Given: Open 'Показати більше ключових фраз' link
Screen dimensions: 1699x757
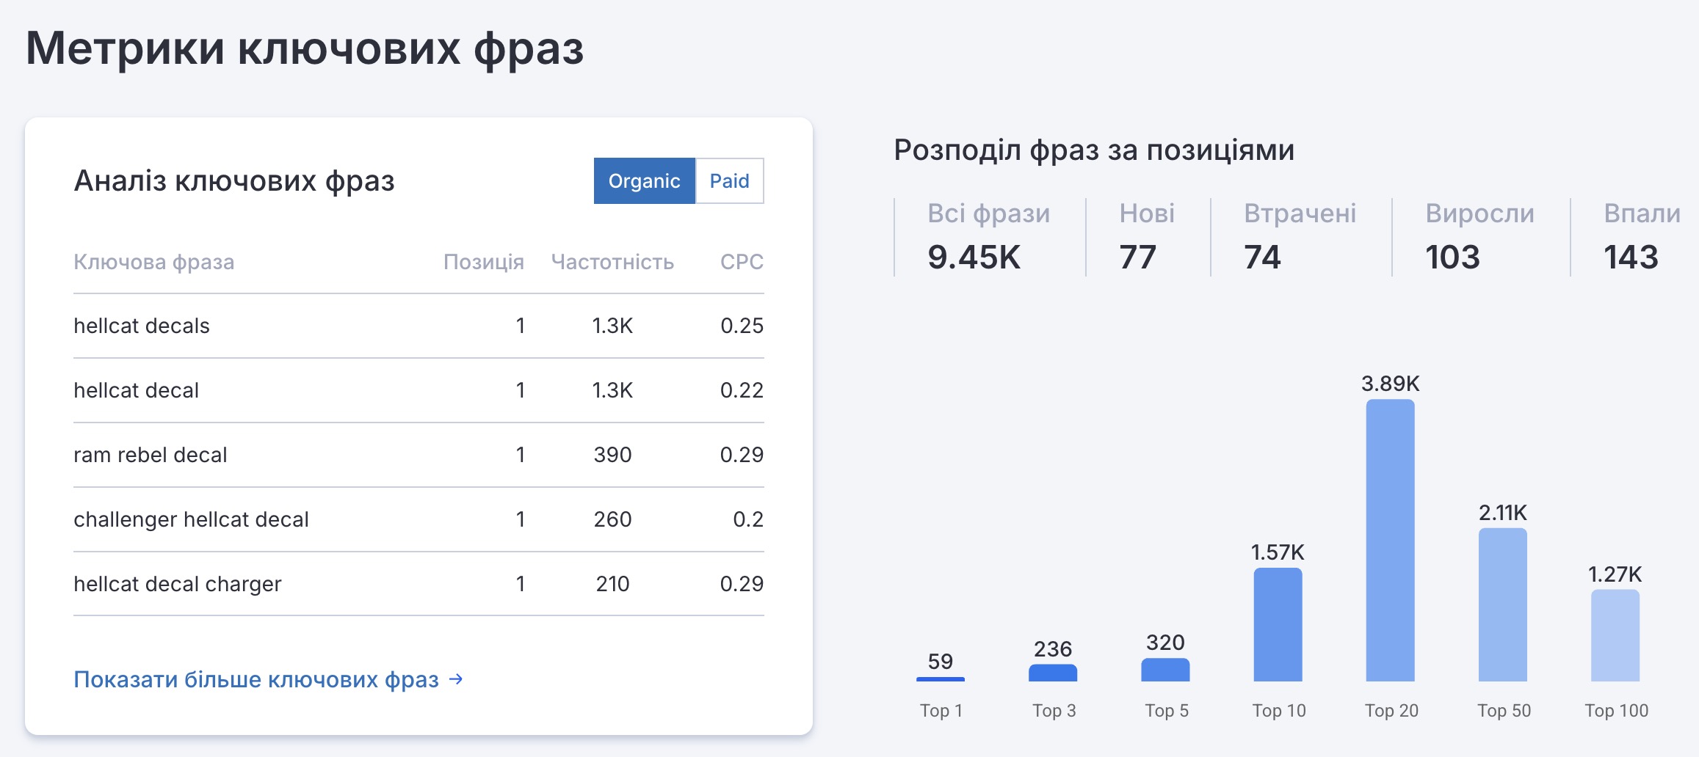Looking at the screenshot, I should [256, 679].
